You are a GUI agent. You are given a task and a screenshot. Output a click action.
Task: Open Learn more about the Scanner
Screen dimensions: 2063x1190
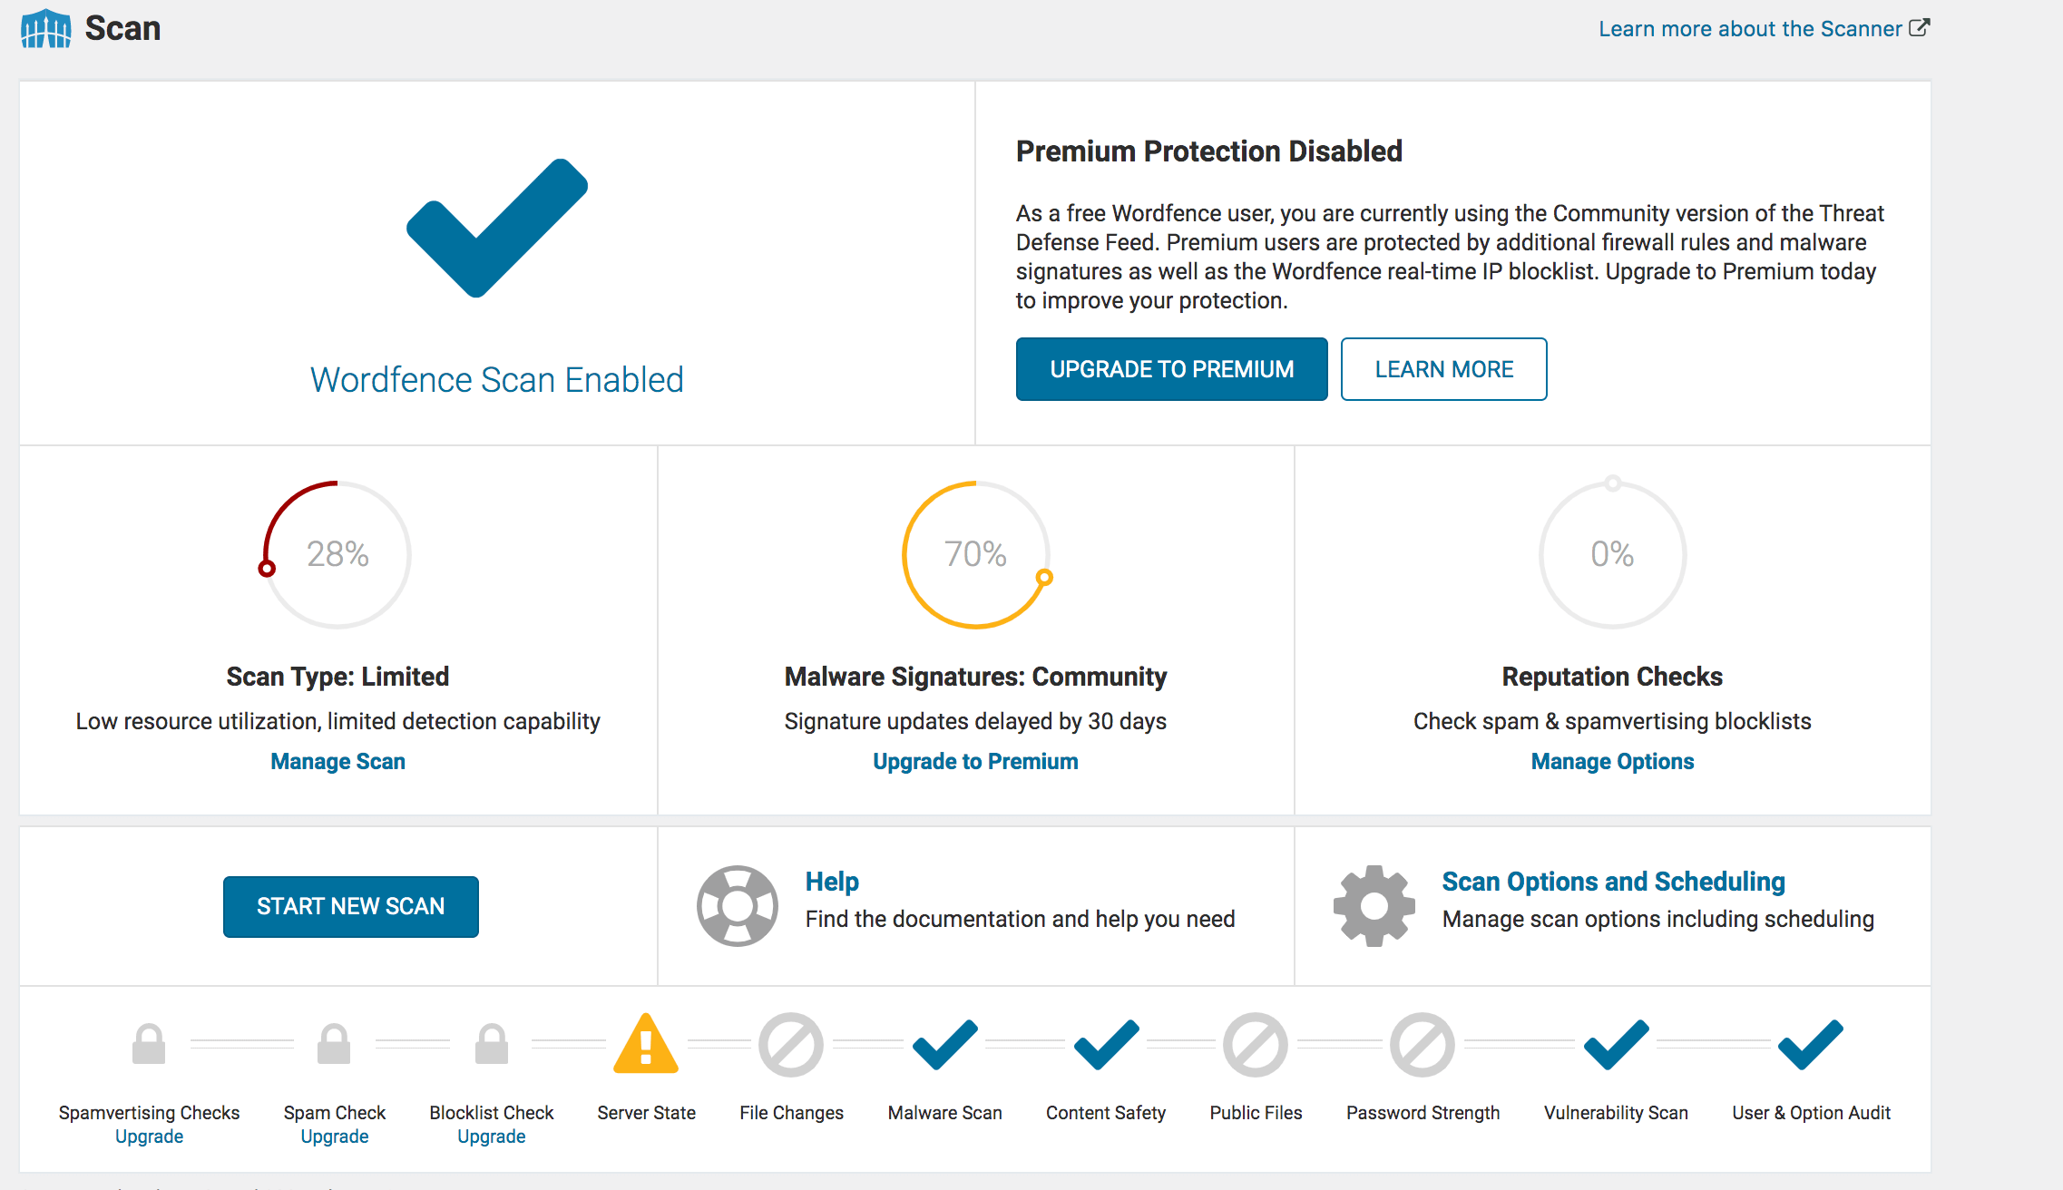pyautogui.click(x=1760, y=28)
